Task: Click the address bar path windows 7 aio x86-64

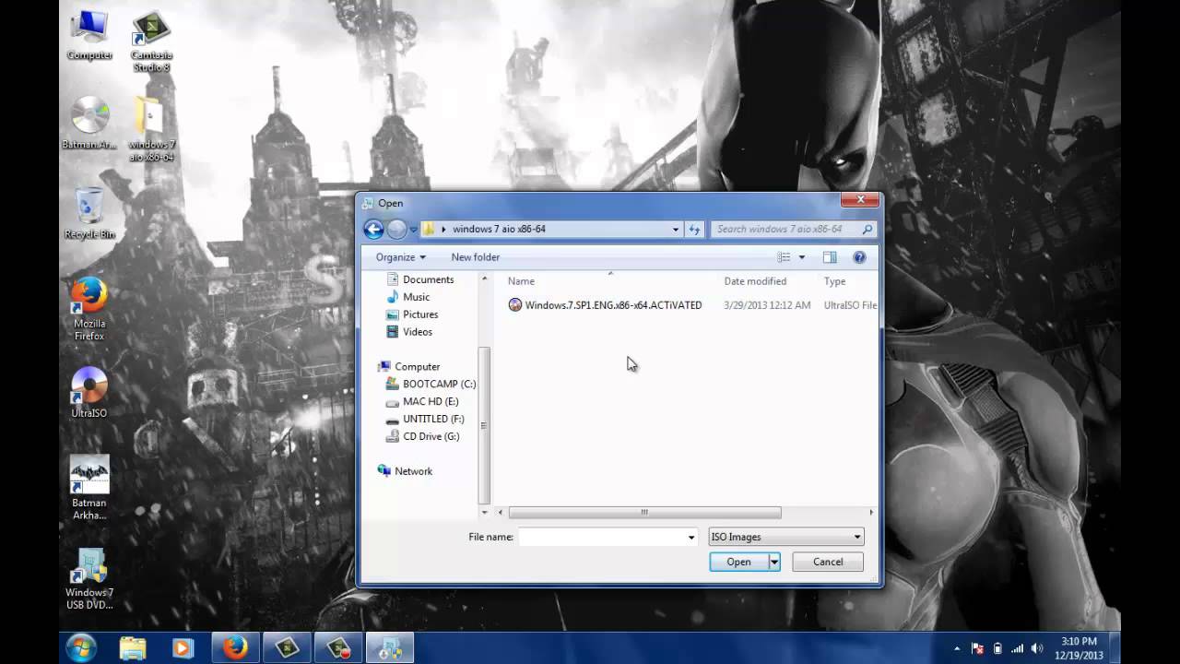Action: 499,230
